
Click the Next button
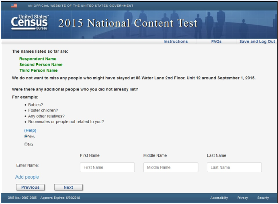pyautogui.click(x=68, y=188)
